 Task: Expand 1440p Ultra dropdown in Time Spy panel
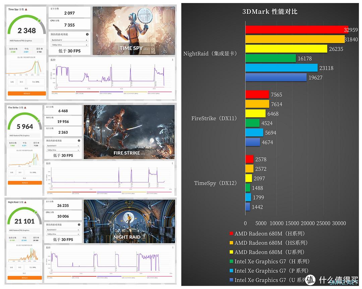[x=69, y=45]
